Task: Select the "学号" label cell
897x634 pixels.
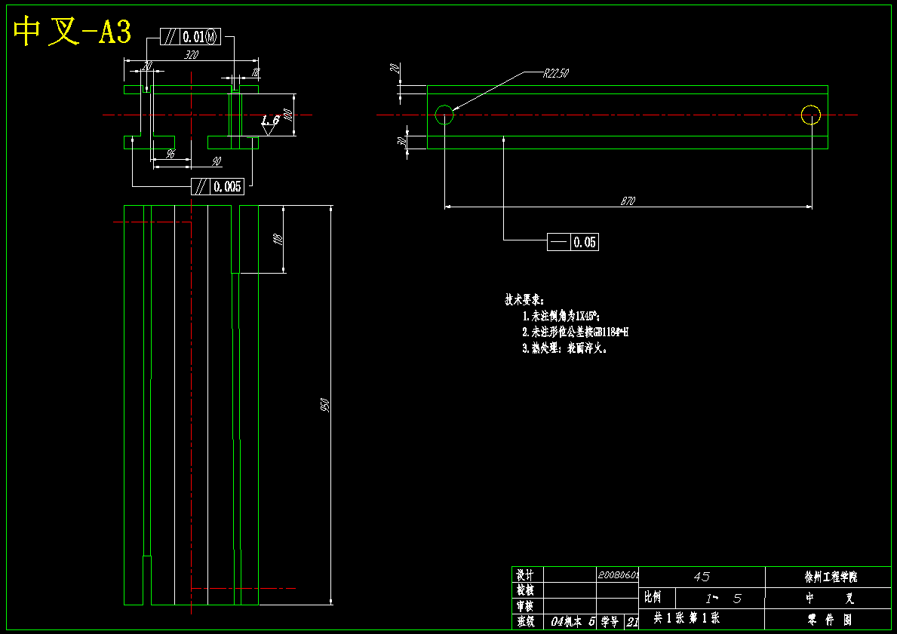Action: [x=610, y=621]
